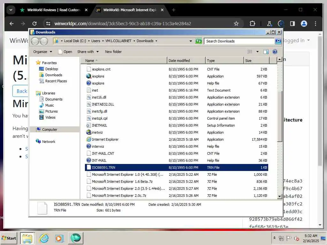The image size is (327, 245).
Task: Click the volume tray icon
Action: tap(296, 238)
